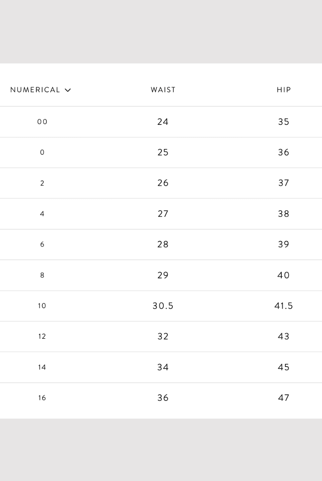Select size 16 row label
Screen dimensions: 322x481
coord(42,398)
